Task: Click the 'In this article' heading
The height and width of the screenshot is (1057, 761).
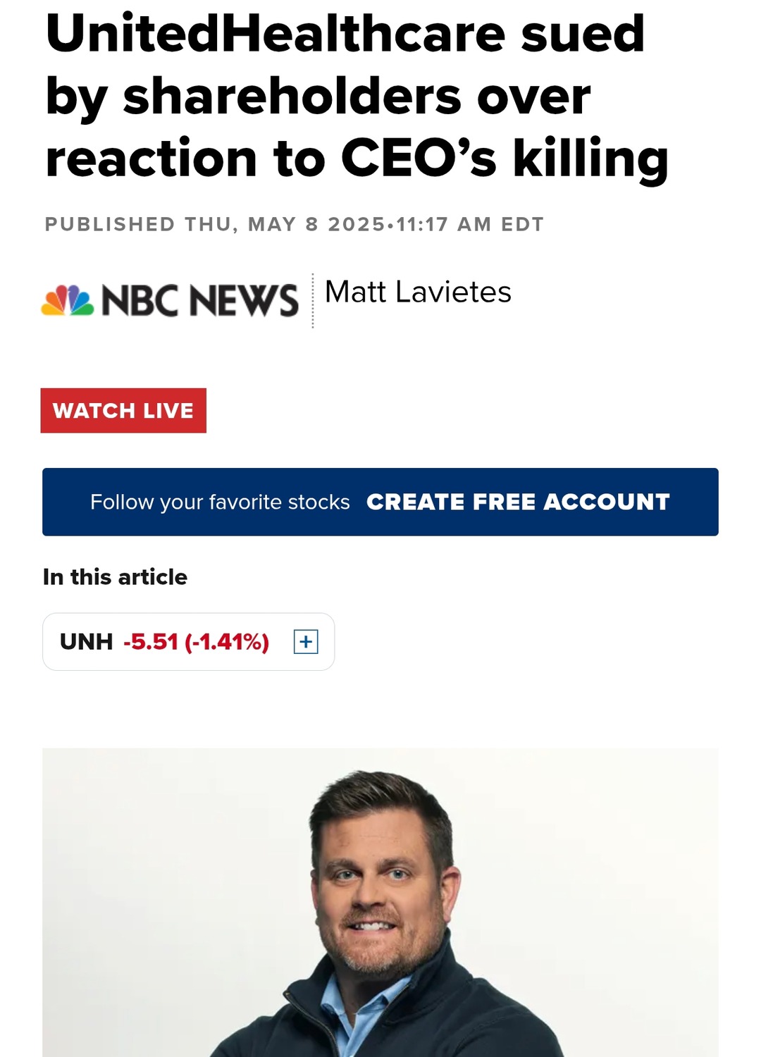Action: pos(115,577)
